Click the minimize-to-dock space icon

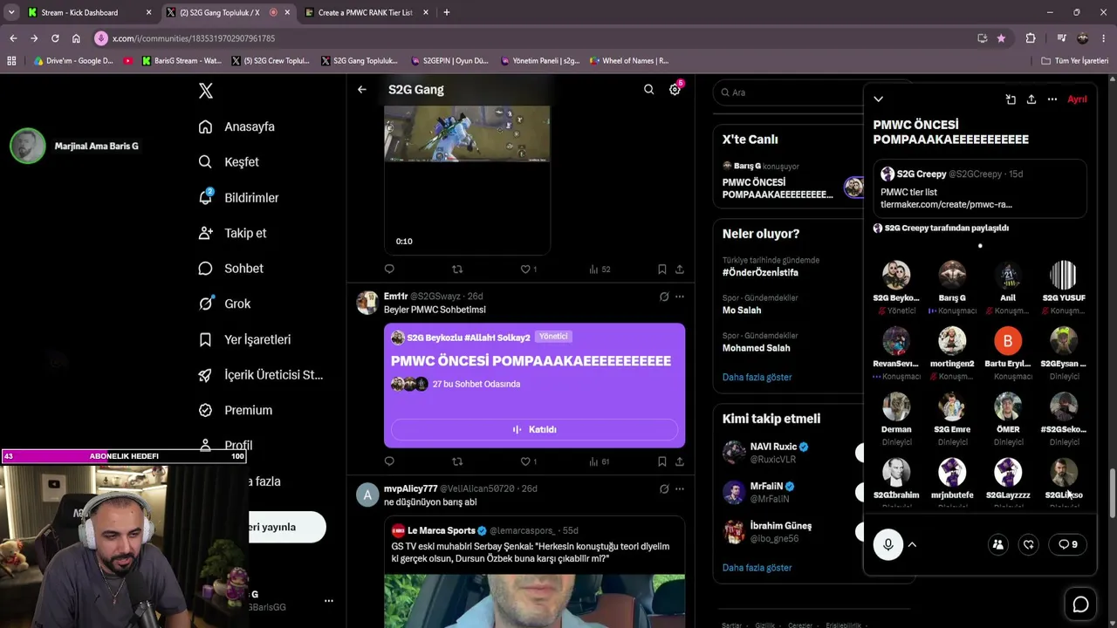pyautogui.click(x=1011, y=99)
